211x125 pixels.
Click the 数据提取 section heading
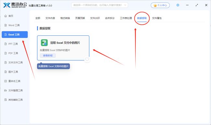[45, 28]
